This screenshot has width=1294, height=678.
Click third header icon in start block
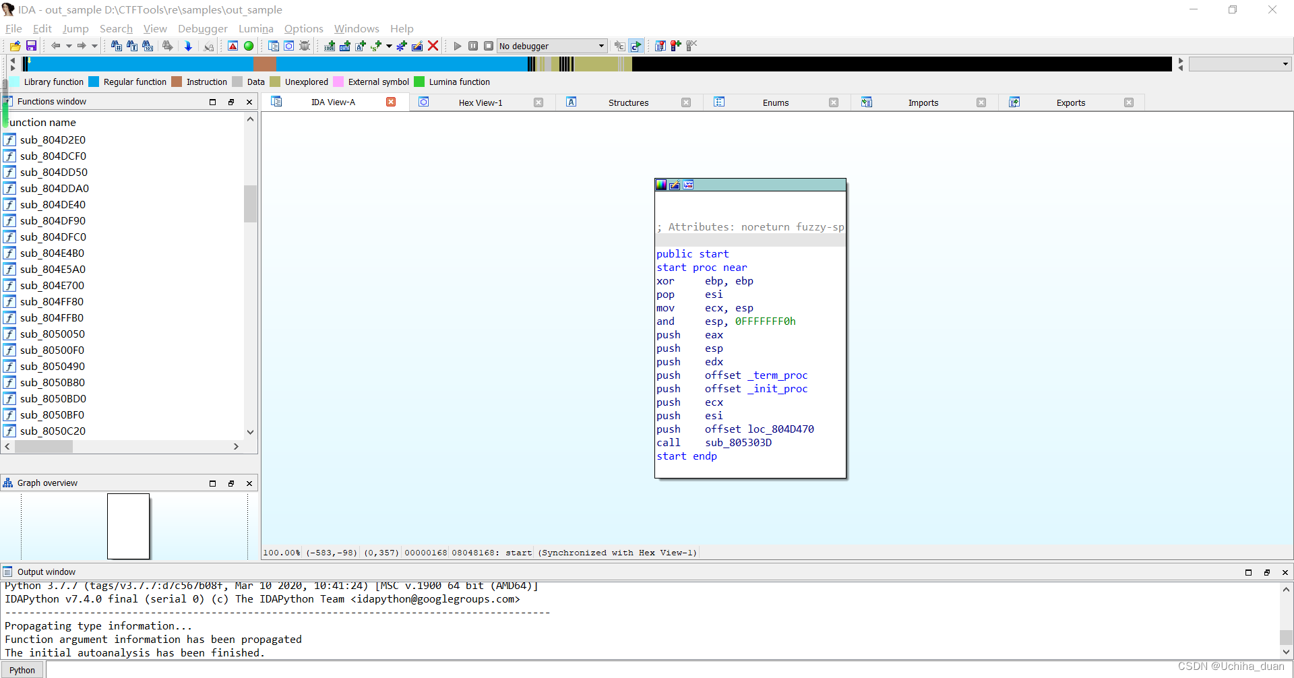coord(688,185)
